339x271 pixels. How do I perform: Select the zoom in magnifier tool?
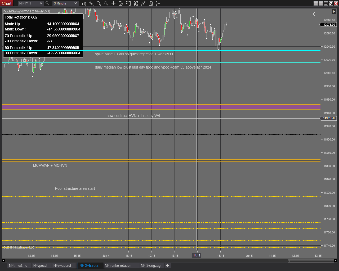[99, 3]
